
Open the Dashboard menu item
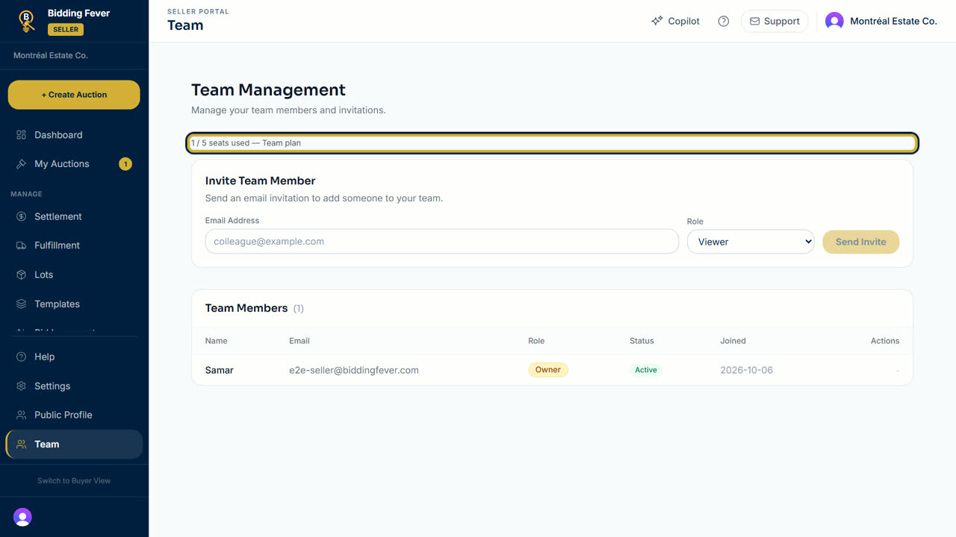pos(74,135)
